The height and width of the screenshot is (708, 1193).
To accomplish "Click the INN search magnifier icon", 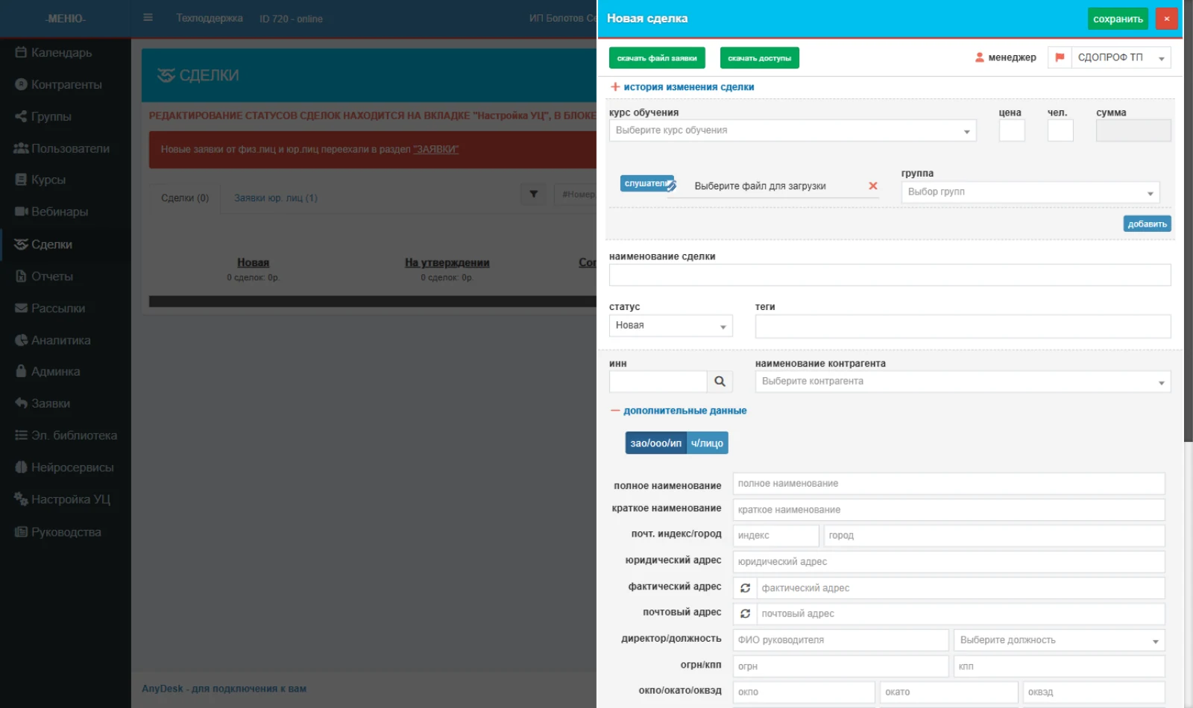I will tap(720, 382).
